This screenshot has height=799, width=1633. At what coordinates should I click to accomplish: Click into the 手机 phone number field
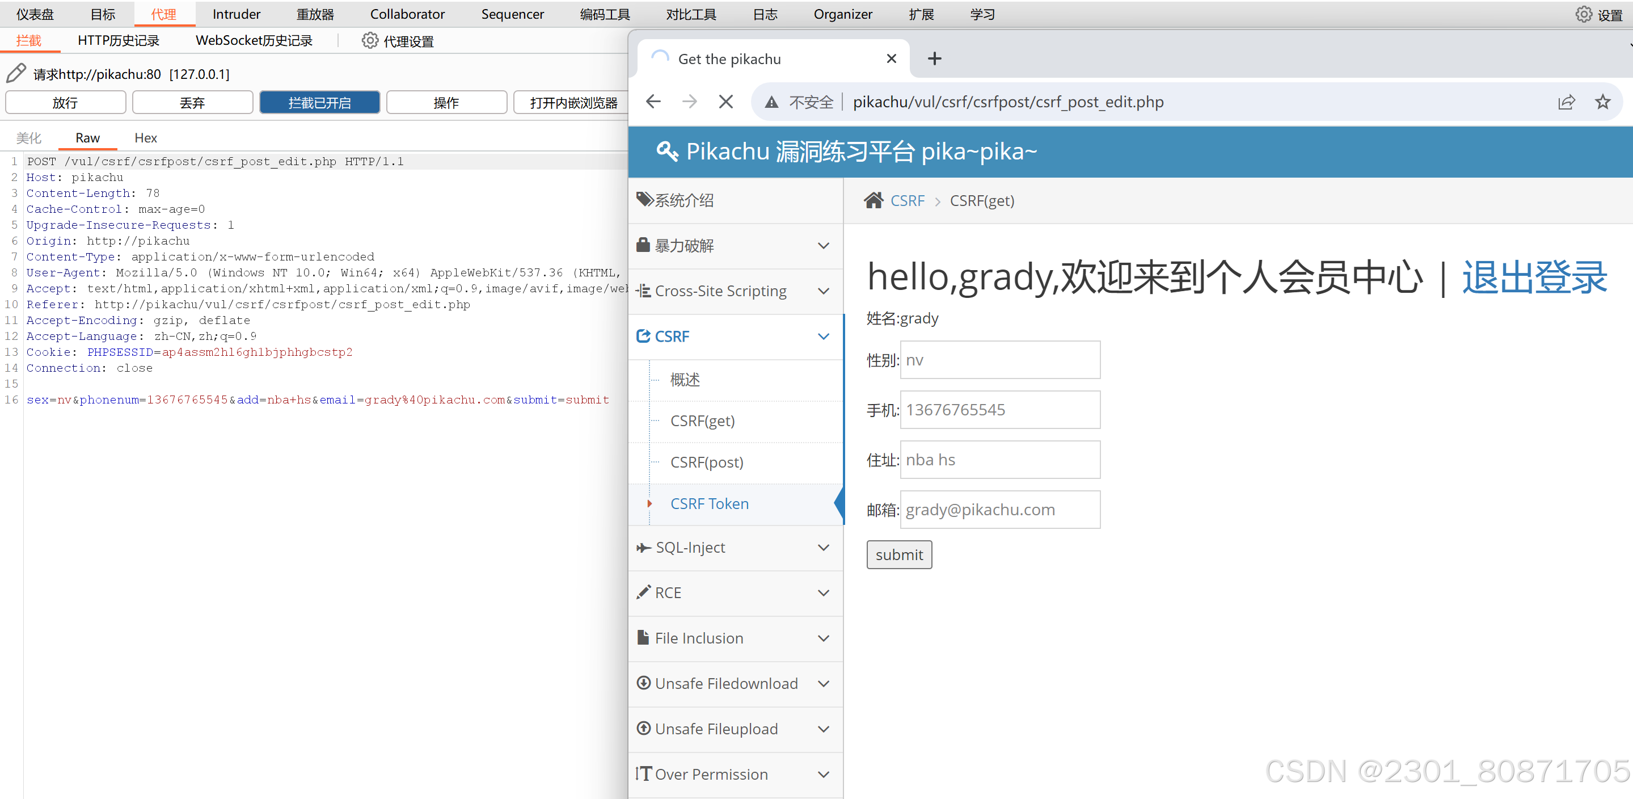point(999,410)
